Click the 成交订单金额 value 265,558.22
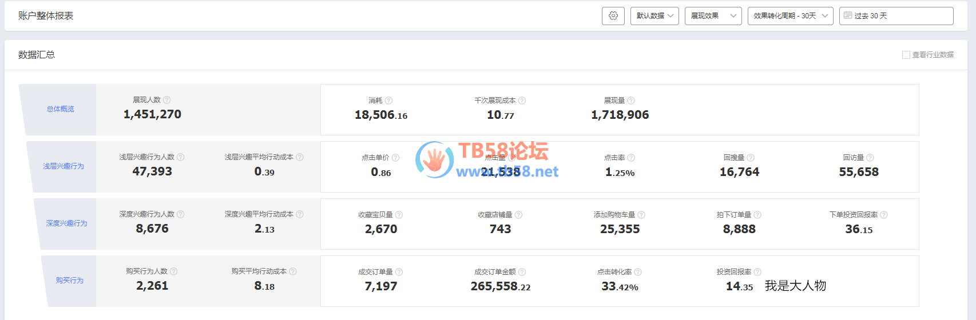Screen dimensions: 976x320 (x=501, y=286)
